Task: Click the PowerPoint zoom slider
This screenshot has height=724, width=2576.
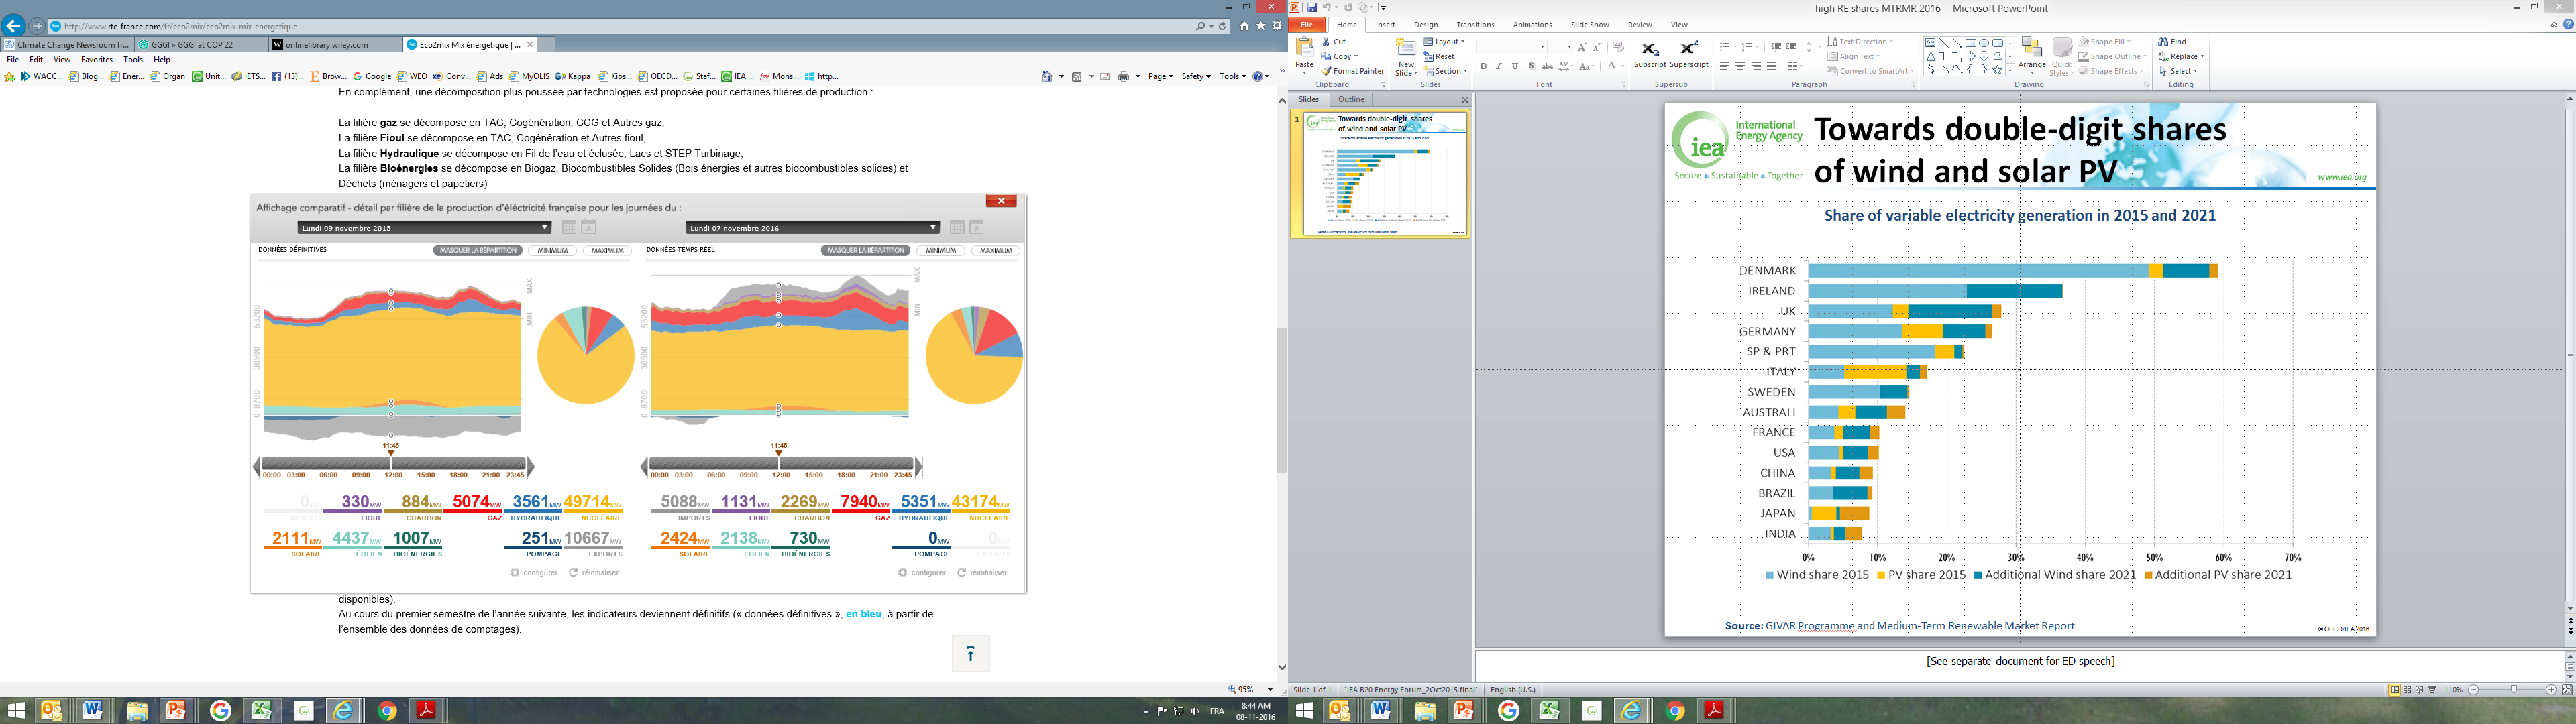Action: coord(2513,690)
